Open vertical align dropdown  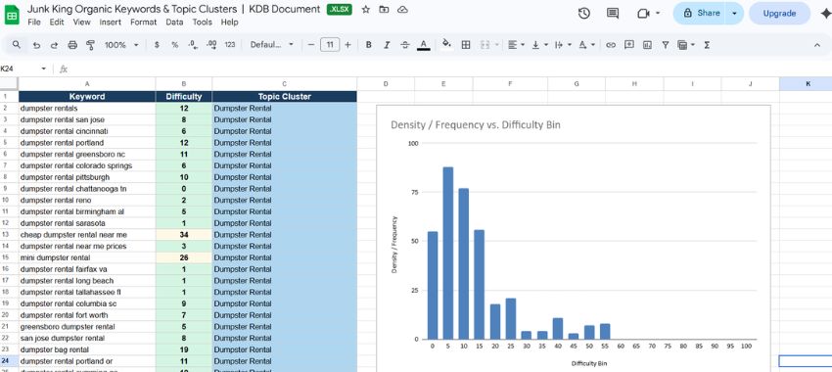click(x=538, y=45)
